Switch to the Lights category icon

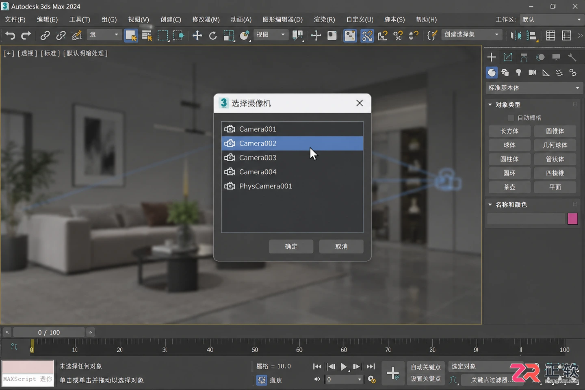(518, 73)
